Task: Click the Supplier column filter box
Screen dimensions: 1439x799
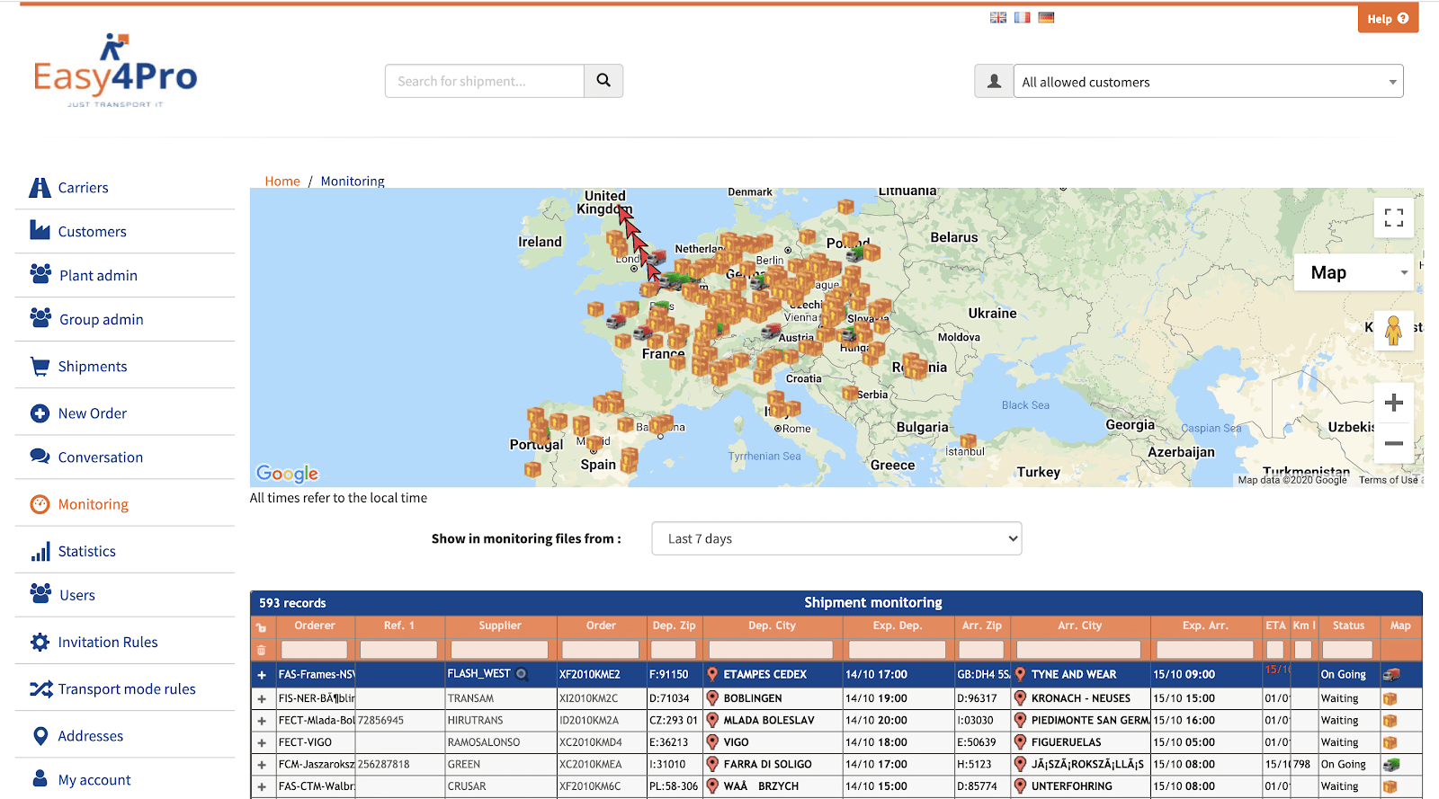Action: [x=499, y=649]
